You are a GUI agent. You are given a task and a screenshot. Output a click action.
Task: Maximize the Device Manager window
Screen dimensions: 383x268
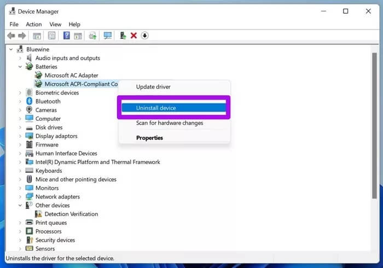click(345, 11)
